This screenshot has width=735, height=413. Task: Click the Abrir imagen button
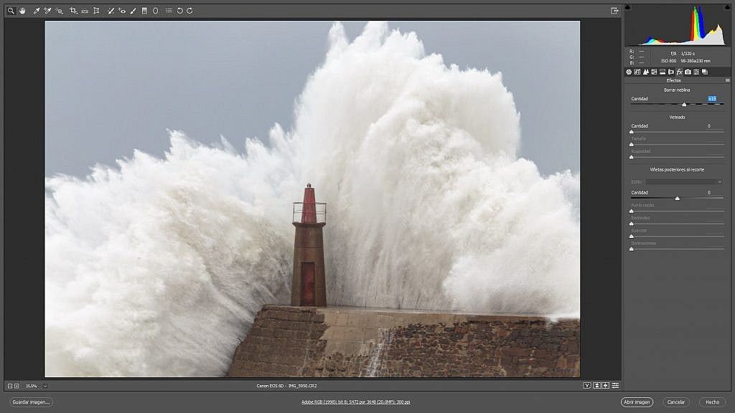click(637, 402)
